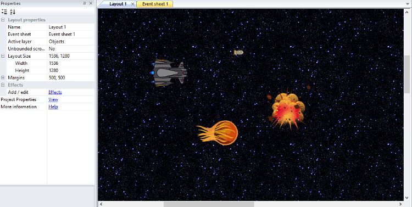Click the categorized view icon in Properties

tap(4, 12)
